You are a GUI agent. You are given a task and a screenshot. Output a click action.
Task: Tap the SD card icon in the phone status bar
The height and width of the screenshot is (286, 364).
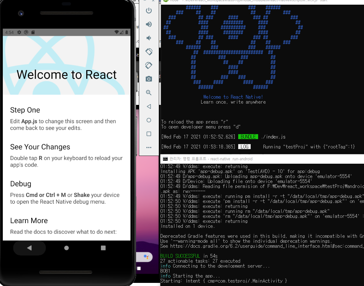point(33,32)
